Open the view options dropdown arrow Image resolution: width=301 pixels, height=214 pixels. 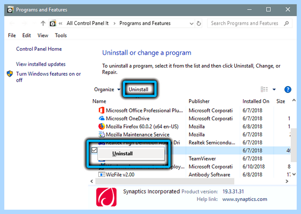click(x=274, y=90)
